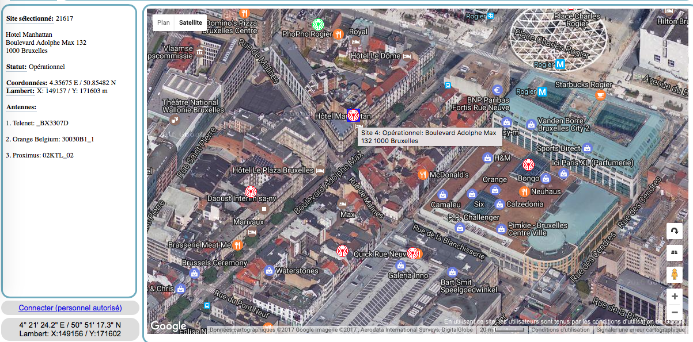
Task: Click the Lambert X: 149157 line
Action: [x=57, y=91]
